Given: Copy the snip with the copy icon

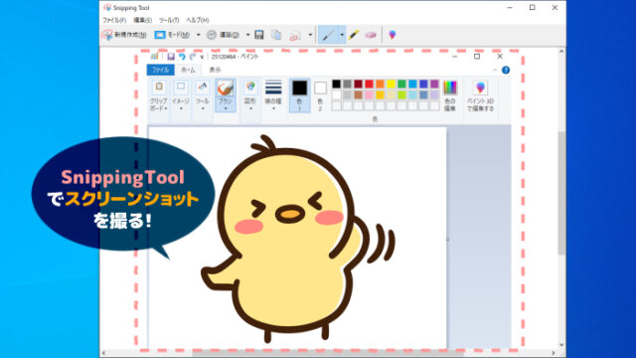Looking at the screenshot, I should pos(276,35).
